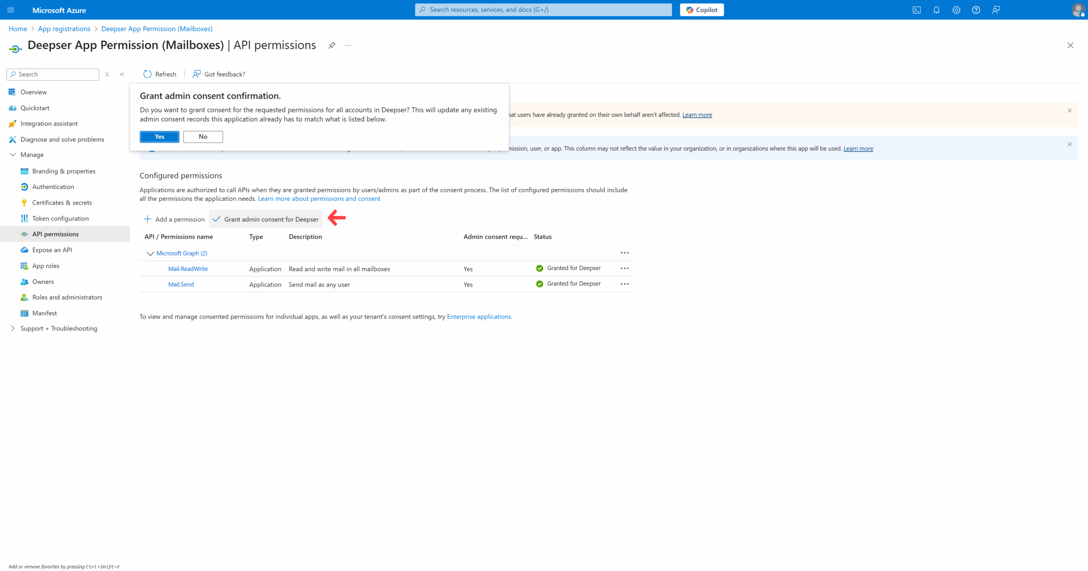1088x571 pixels.
Task: Click Got feedback? in the toolbar
Action: tap(219, 74)
